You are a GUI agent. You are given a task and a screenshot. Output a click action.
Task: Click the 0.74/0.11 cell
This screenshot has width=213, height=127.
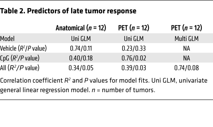point(81,49)
